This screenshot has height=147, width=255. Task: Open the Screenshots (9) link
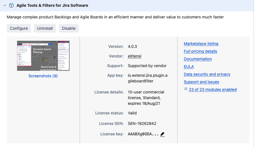coord(43,76)
